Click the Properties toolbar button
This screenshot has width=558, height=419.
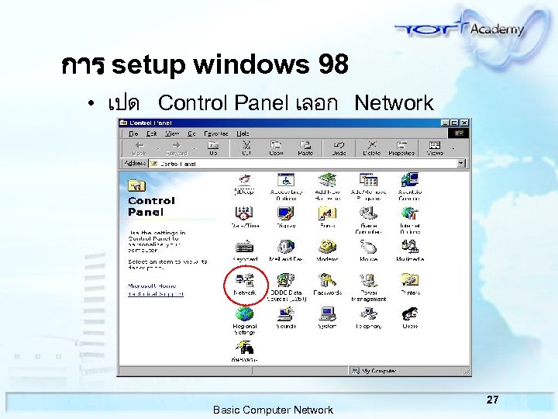401,148
